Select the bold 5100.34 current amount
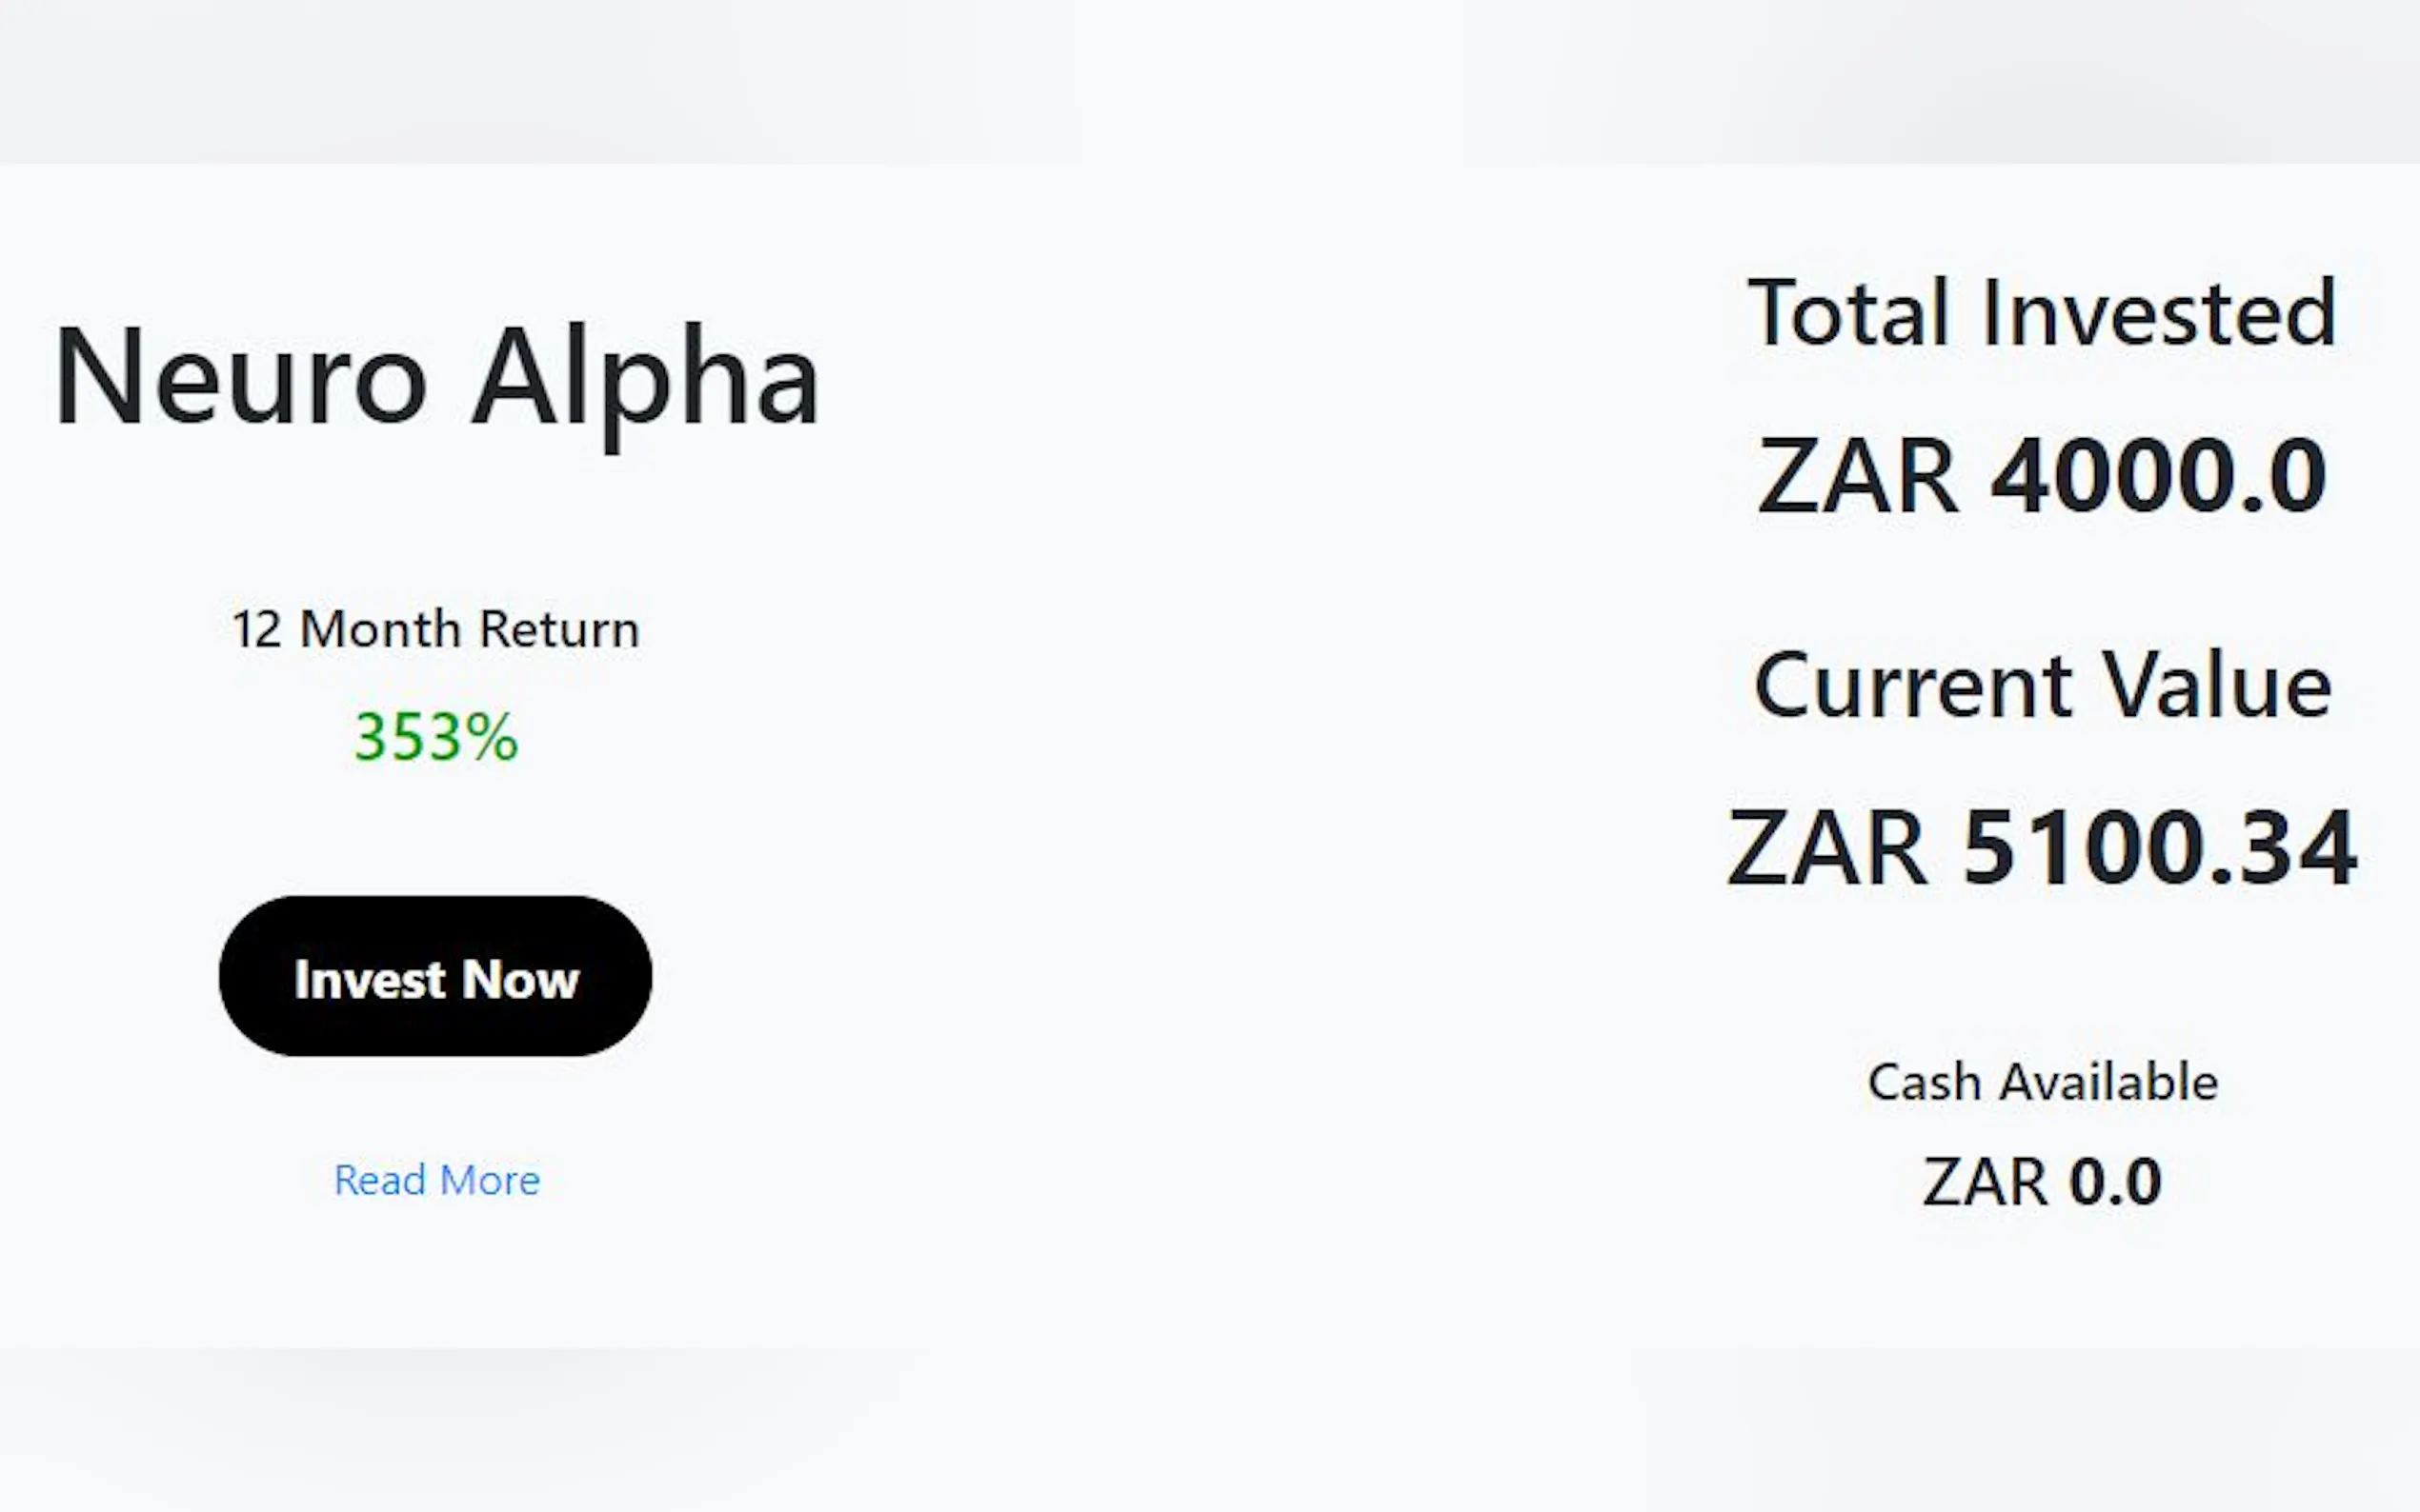 (2159, 848)
